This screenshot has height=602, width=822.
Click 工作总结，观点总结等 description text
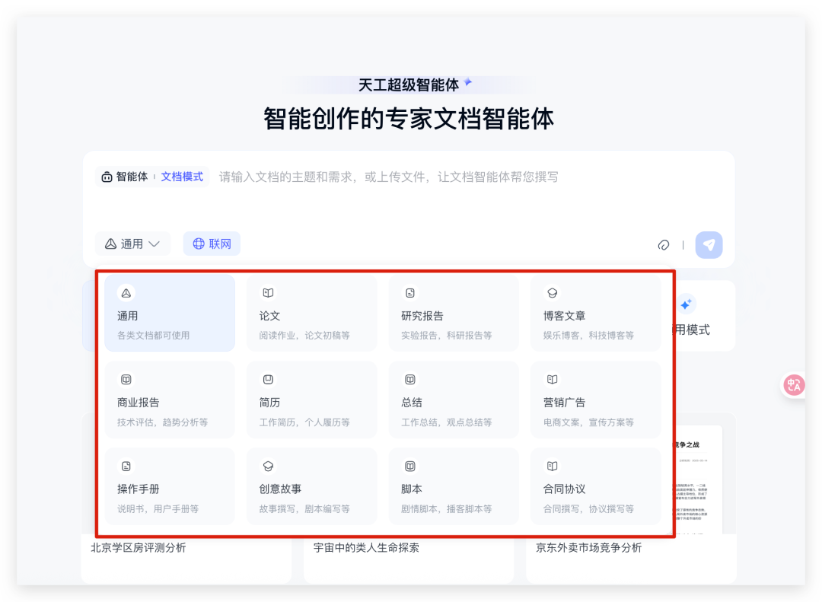pos(447,422)
